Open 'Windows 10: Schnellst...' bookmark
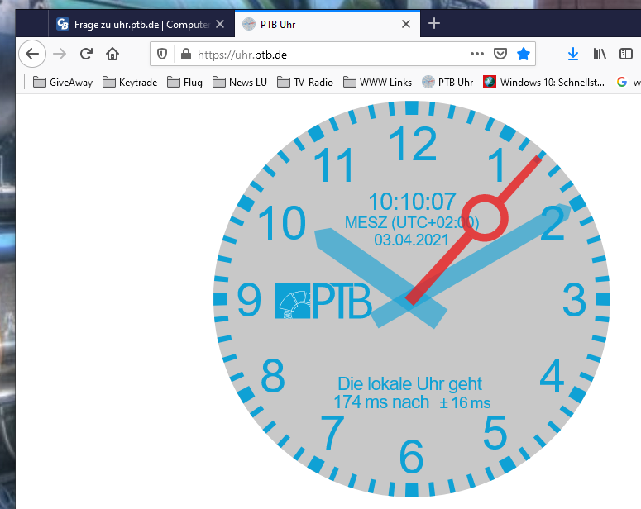The height and width of the screenshot is (509, 641). (543, 83)
